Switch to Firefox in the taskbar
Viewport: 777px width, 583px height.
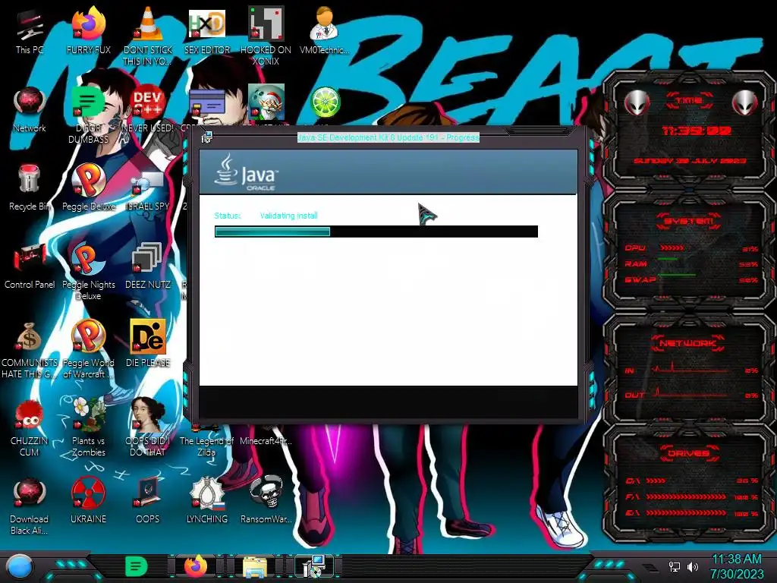pos(196,567)
